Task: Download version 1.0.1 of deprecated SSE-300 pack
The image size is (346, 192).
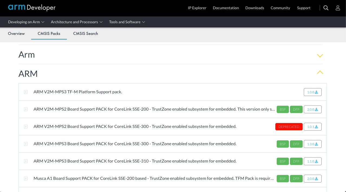Action: click(313, 127)
